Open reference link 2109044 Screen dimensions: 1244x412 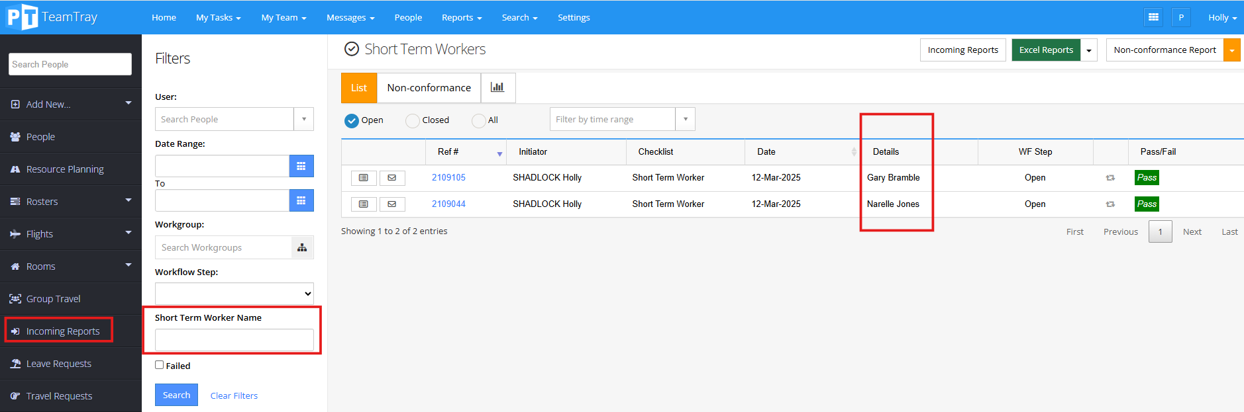(x=448, y=204)
